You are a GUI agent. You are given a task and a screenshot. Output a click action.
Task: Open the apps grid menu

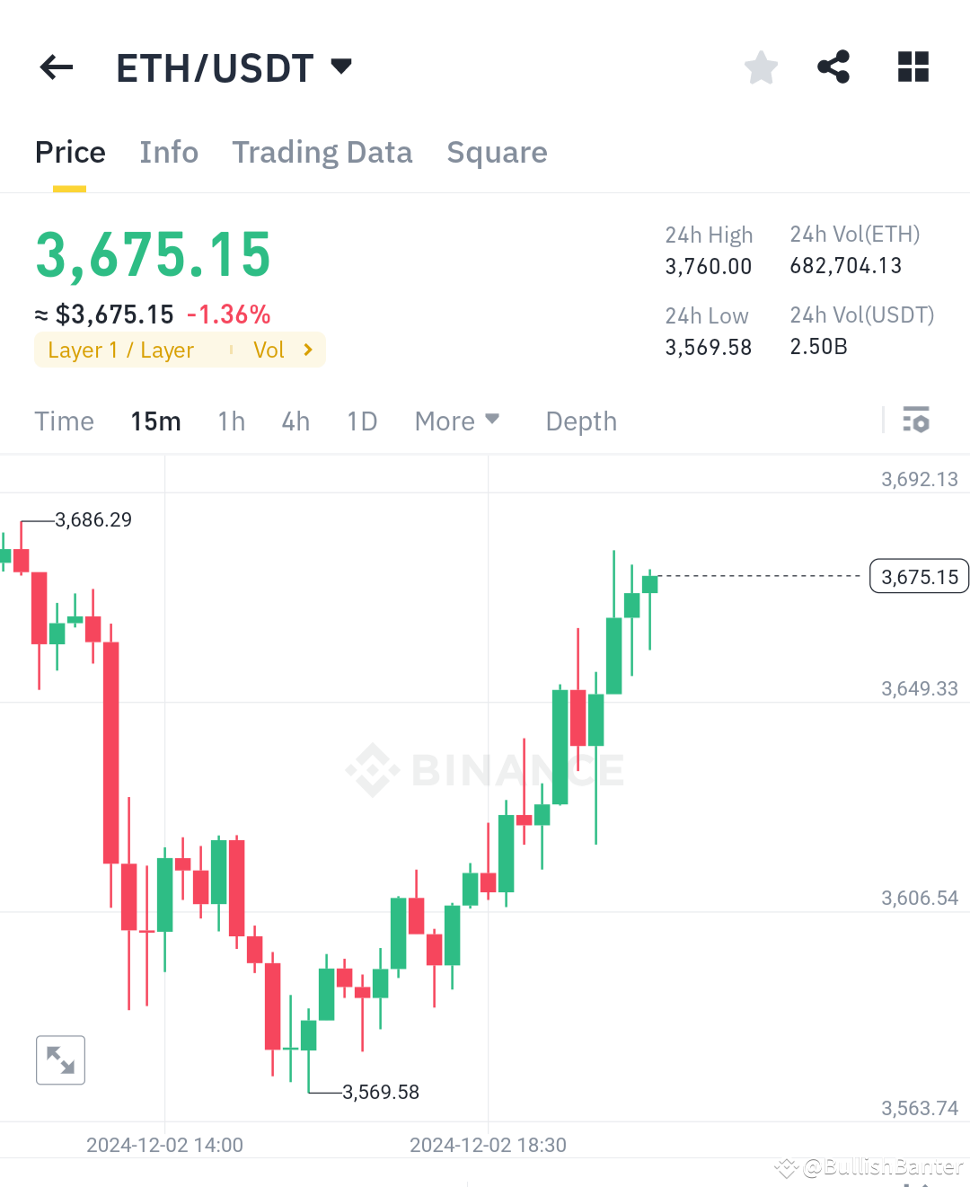pyautogui.click(x=913, y=66)
